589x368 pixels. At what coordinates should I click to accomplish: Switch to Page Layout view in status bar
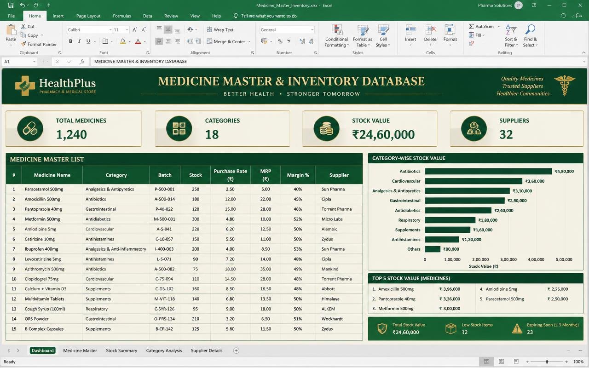point(502,362)
